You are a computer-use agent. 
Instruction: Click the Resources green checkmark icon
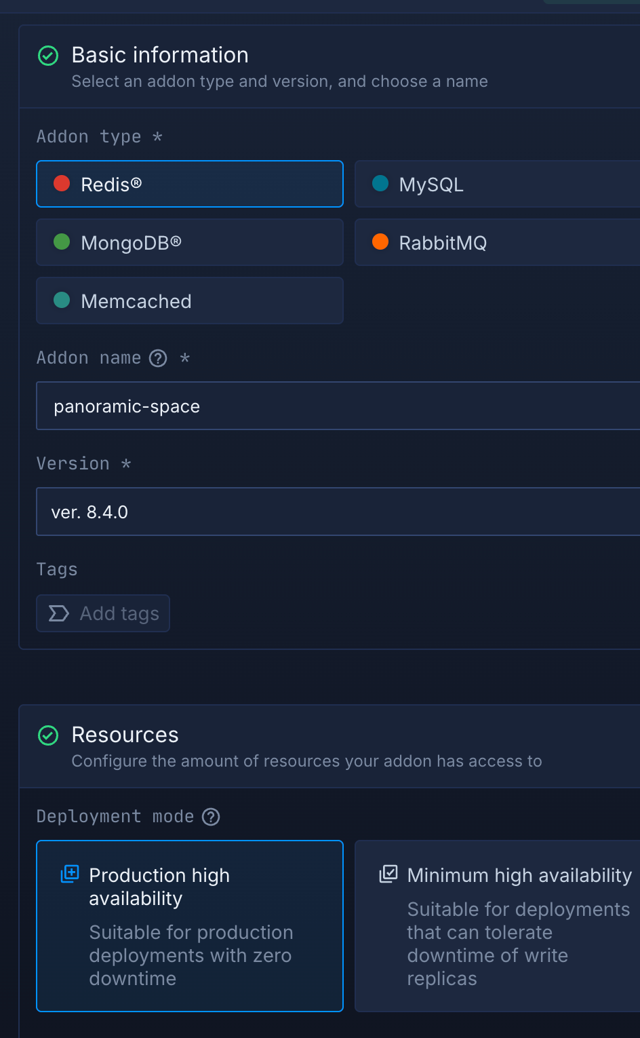tap(48, 735)
